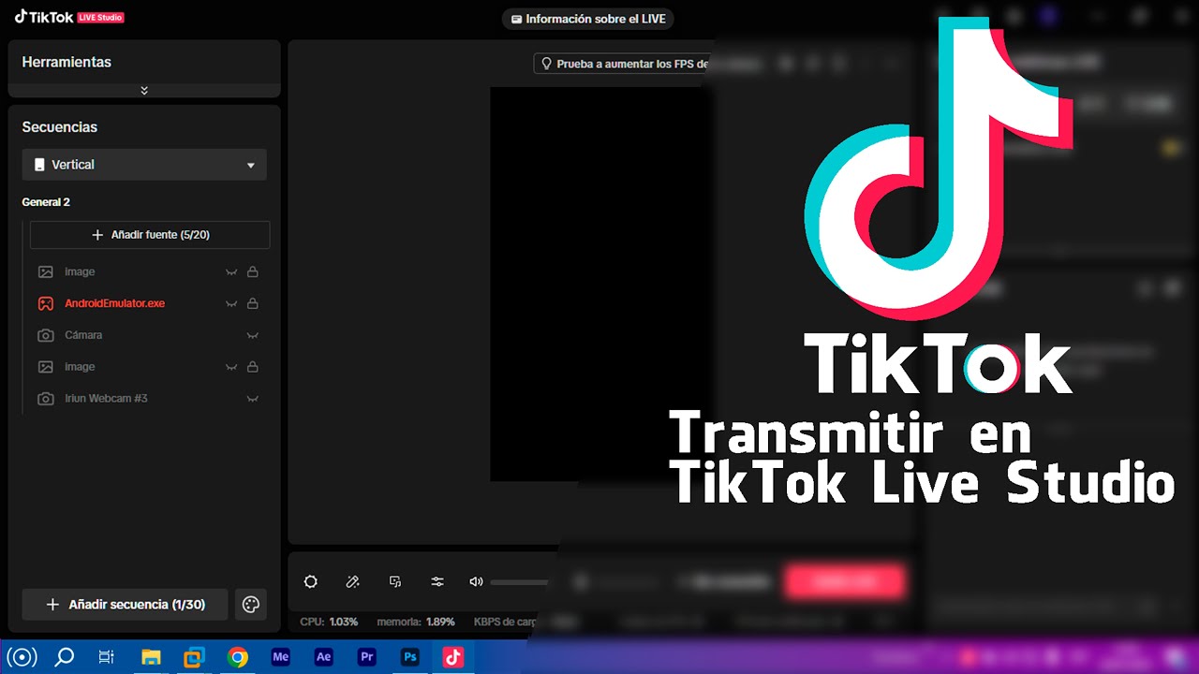The image size is (1199, 674).
Task: Open Task View on the taskbar
Action: pyautogui.click(x=107, y=657)
